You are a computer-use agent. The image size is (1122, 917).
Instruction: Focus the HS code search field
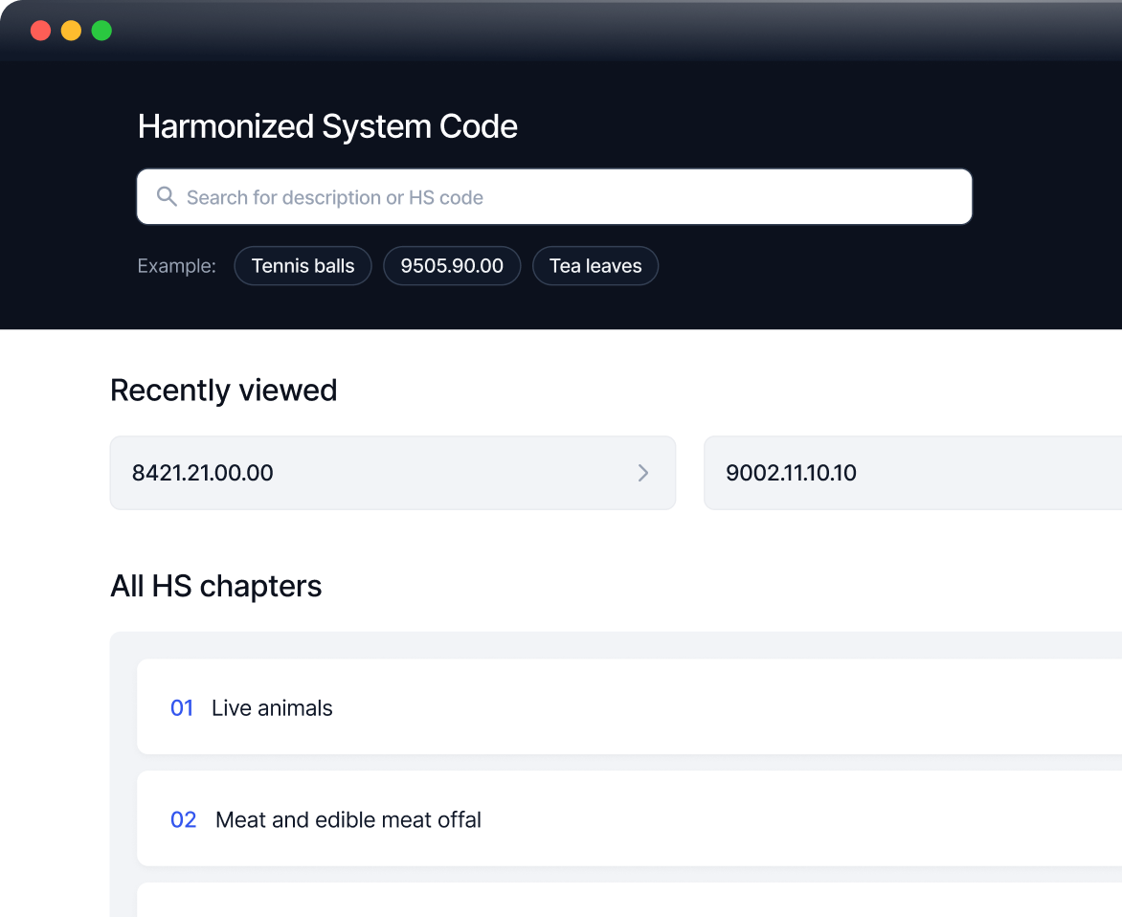pos(554,196)
